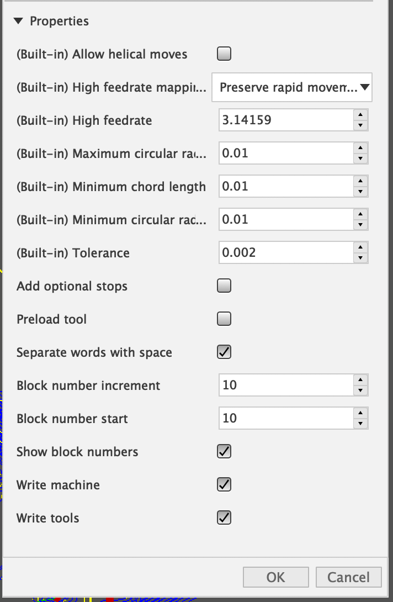Uncheck the Write tools option

point(224,517)
